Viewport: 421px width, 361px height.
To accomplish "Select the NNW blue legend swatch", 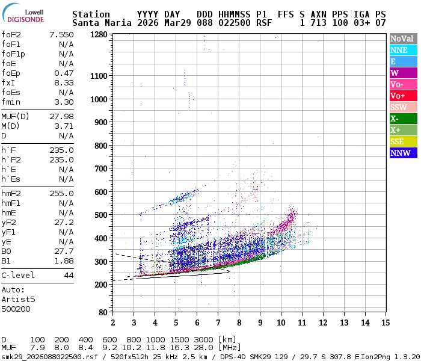I will 404,153.
